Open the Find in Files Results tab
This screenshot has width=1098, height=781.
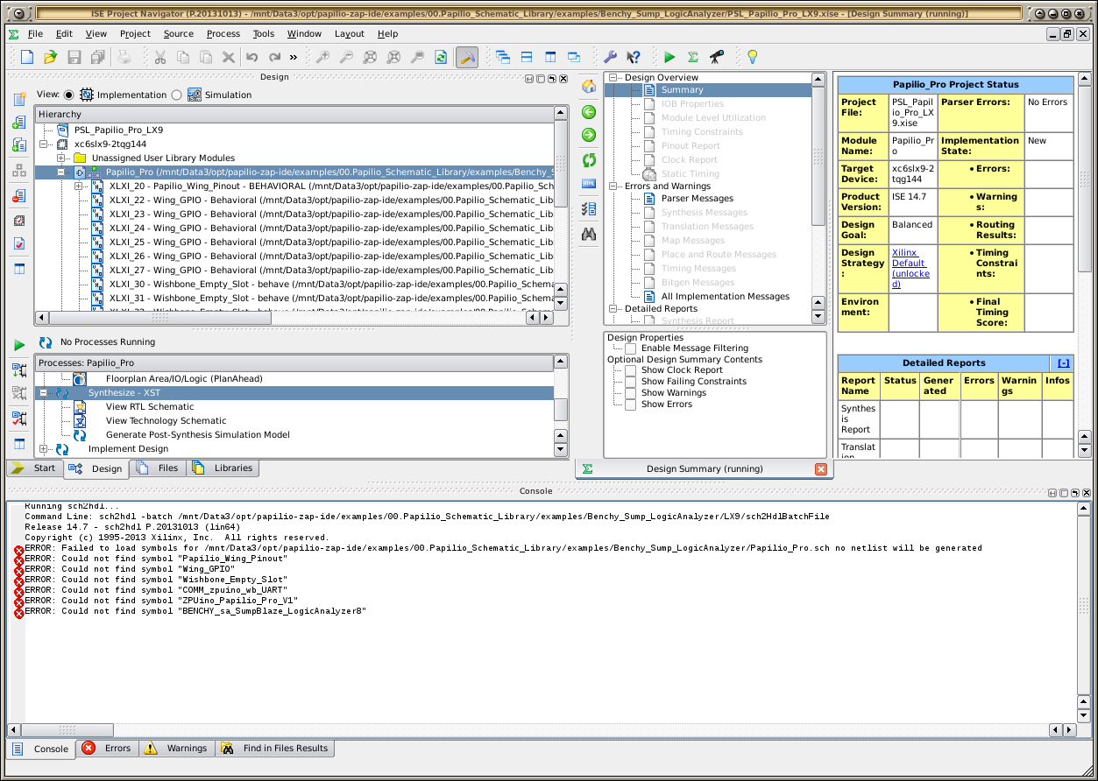pos(275,749)
